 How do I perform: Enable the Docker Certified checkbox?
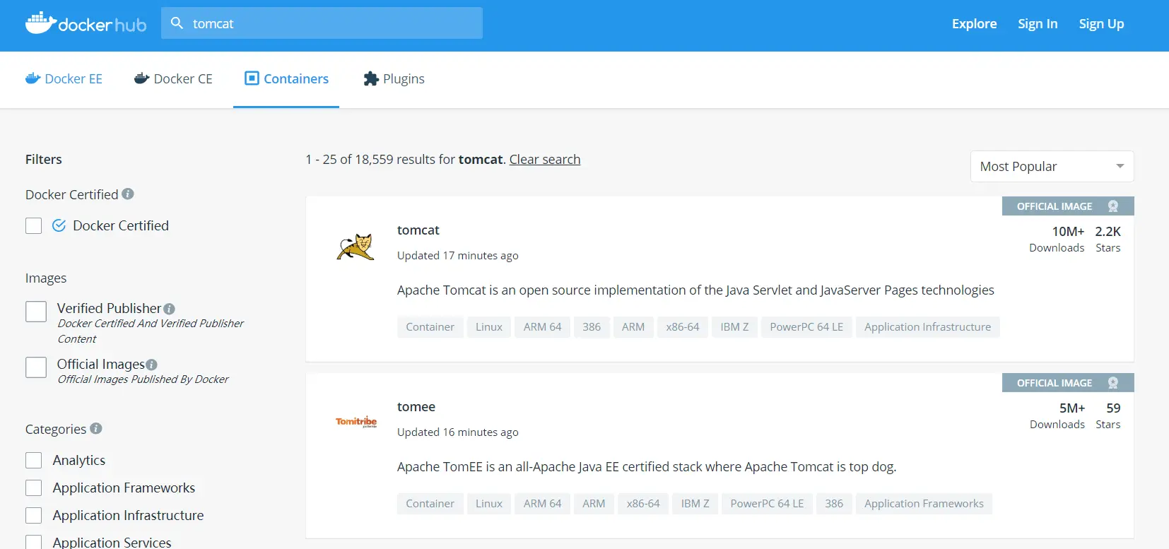(x=34, y=225)
